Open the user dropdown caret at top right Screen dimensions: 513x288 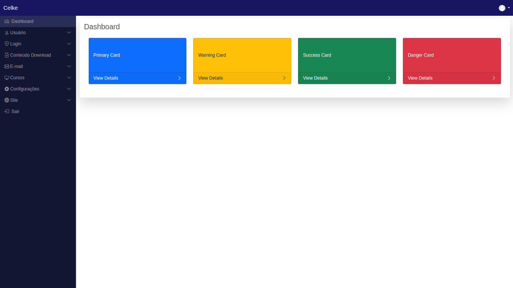[x=509, y=8]
